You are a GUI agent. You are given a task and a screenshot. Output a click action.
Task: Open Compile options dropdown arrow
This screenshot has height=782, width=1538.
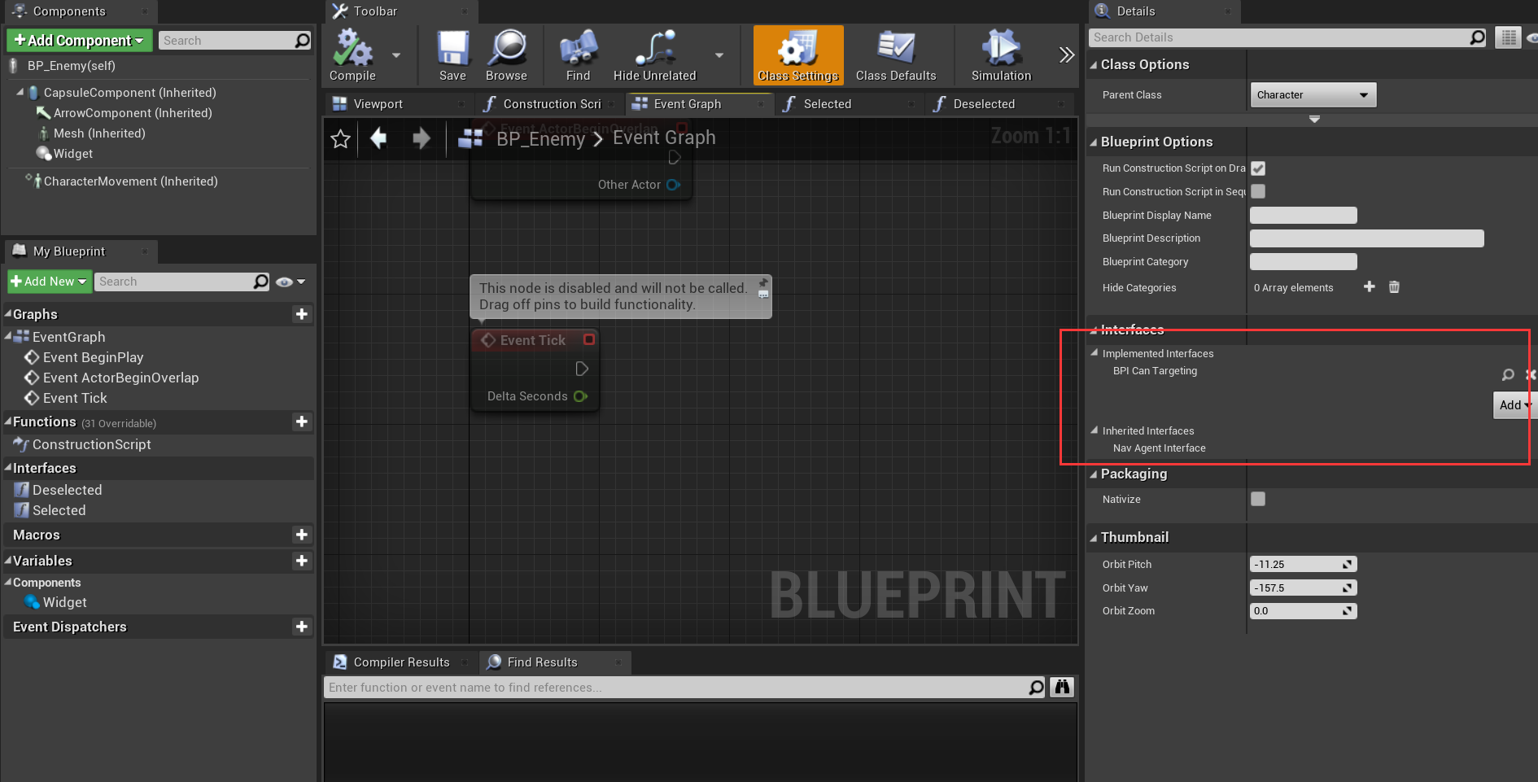pyautogui.click(x=396, y=55)
